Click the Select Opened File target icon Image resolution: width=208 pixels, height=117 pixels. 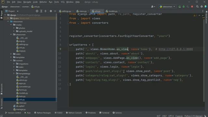pyautogui.click(x=37, y=11)
